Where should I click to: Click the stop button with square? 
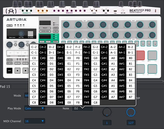(26, 71)
